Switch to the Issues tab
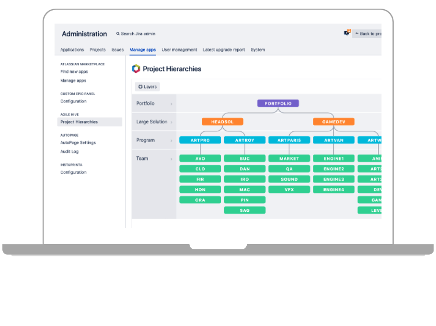 pyautogui.click(x=117, y=50)
